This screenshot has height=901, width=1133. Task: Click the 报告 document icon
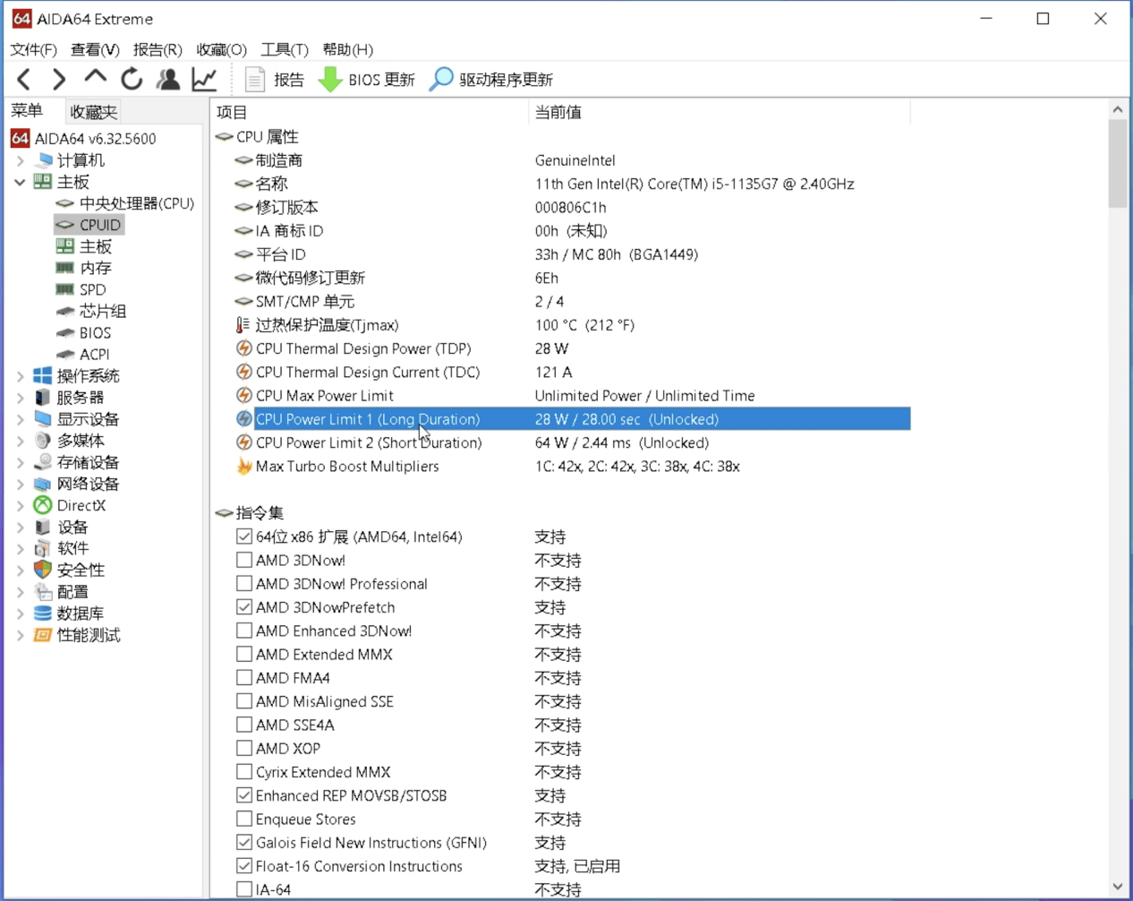255,80
